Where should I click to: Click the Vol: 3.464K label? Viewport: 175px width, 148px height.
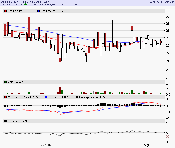[x=15, y=82]
